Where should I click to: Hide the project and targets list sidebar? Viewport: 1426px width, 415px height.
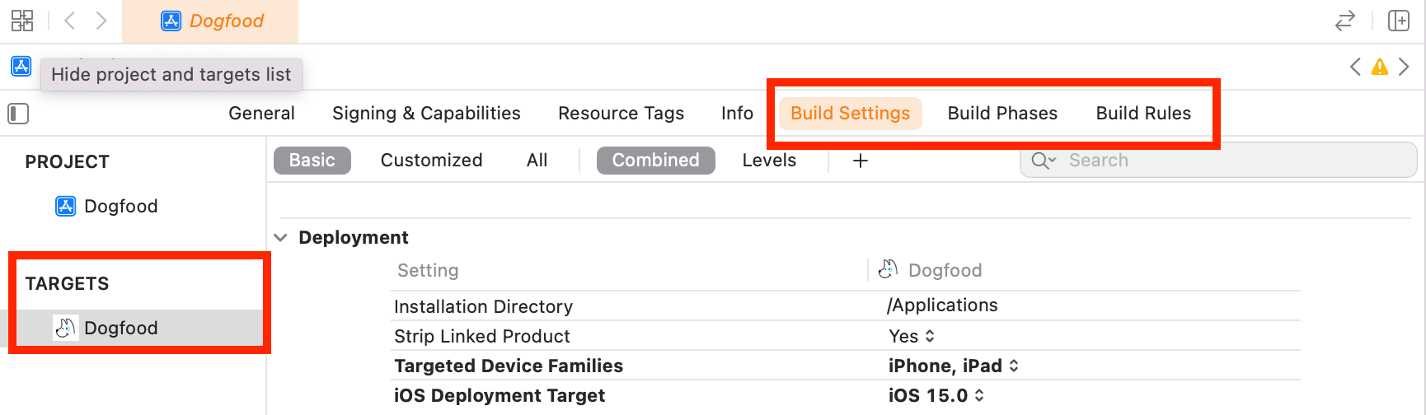coord(18,114)
